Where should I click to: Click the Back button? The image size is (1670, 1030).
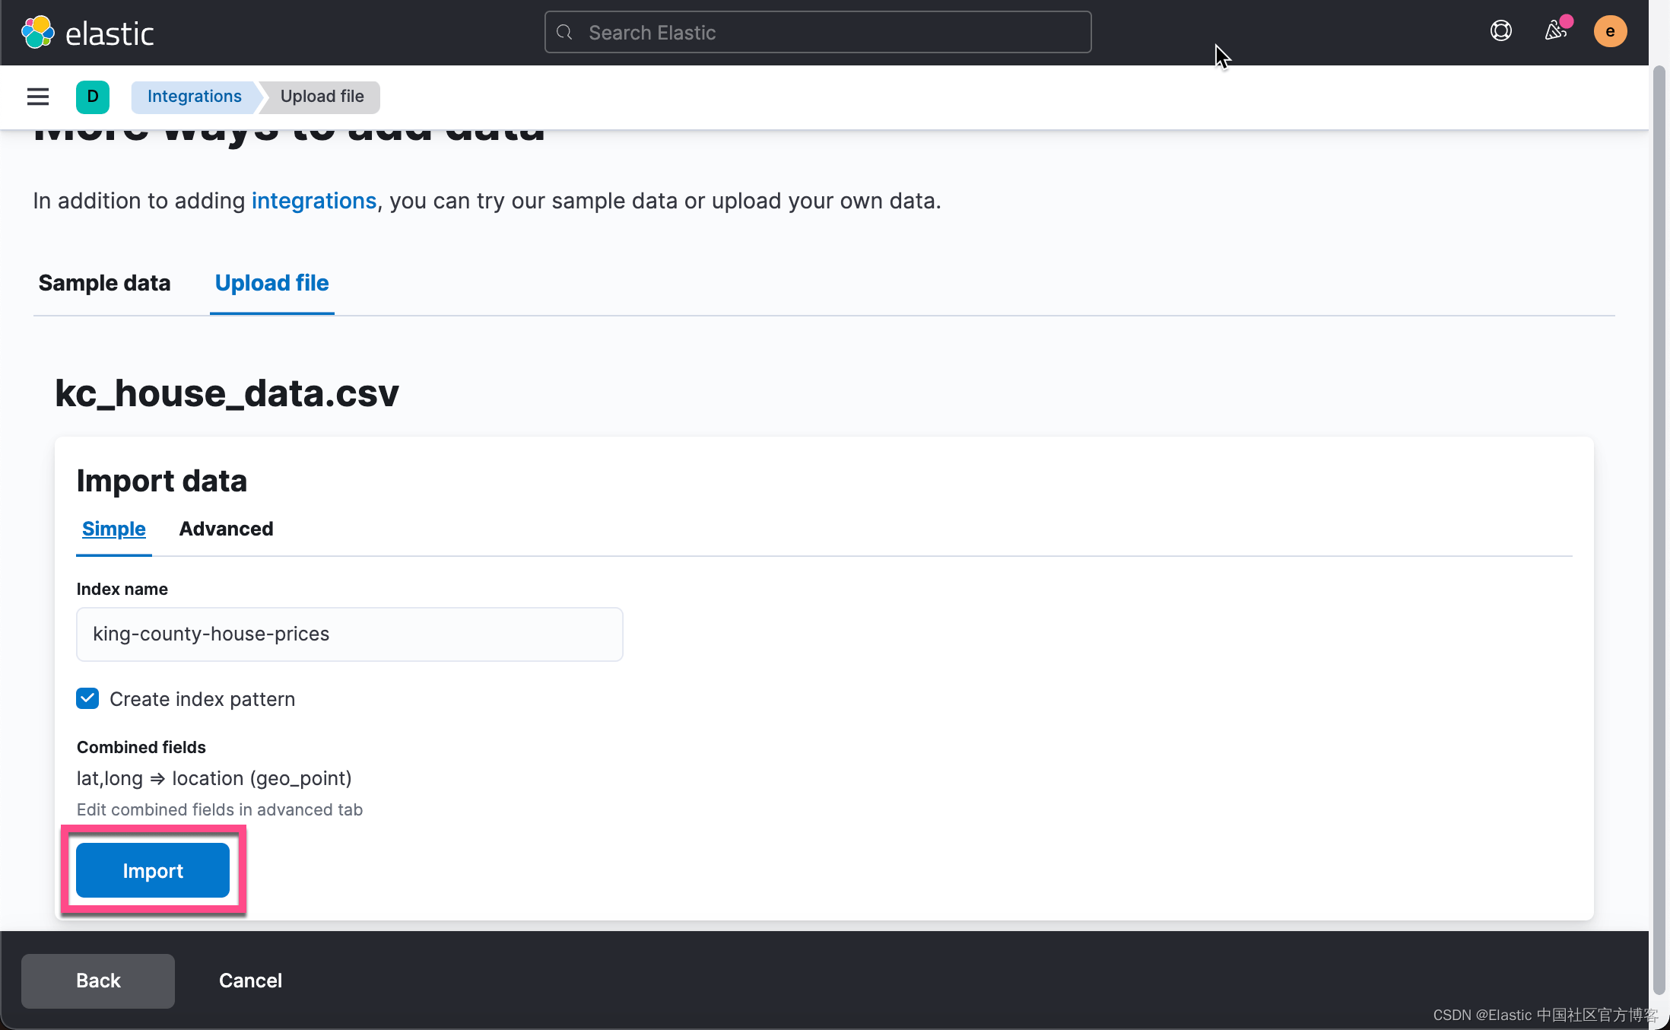[97, 981]
